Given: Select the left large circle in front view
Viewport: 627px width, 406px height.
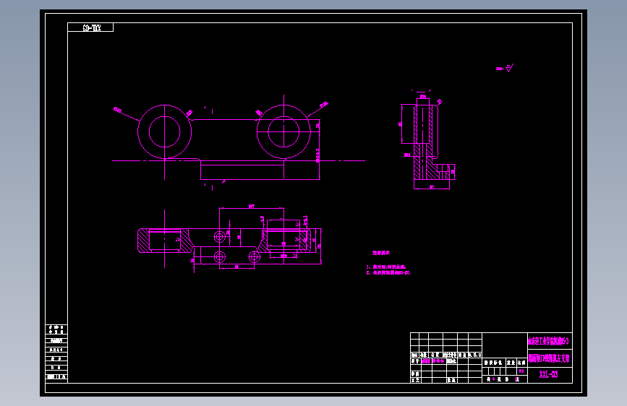Looking at the screenshot, I should (x=164, y=131).
